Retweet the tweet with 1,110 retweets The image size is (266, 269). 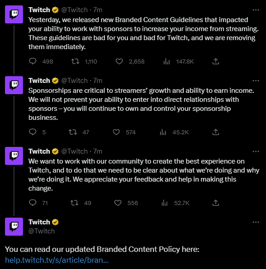(x=75, y=61)
